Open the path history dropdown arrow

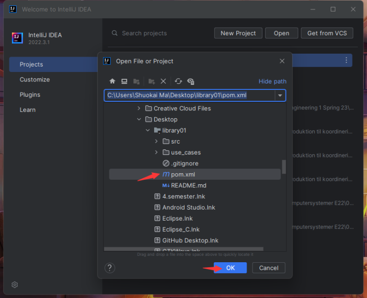280,95
